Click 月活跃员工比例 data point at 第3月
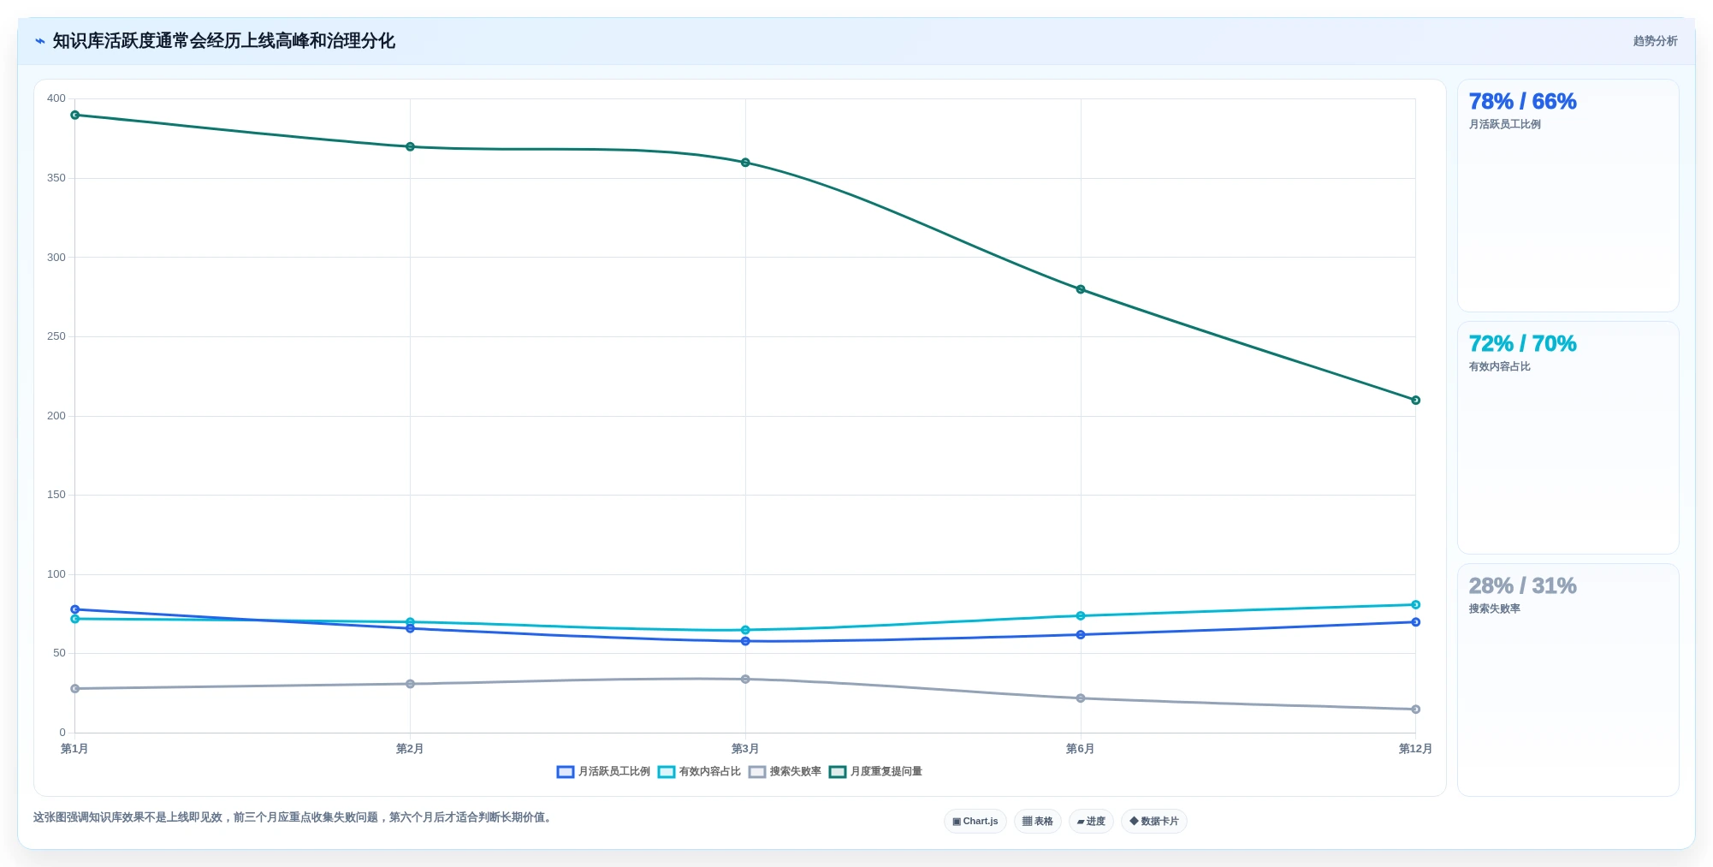 [x=745, y=641]
